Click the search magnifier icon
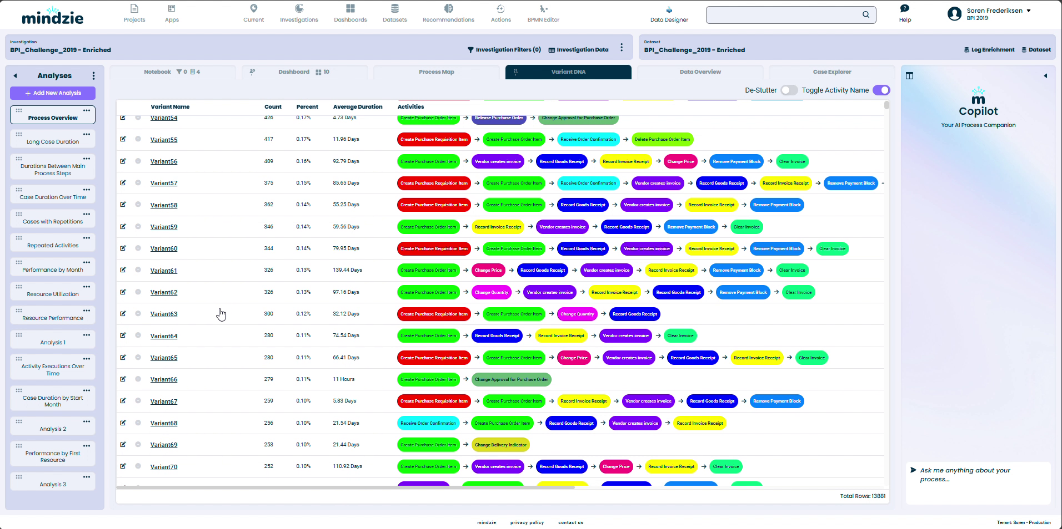1062x529 pixels. pyautogui.click(x=865, y=15)
